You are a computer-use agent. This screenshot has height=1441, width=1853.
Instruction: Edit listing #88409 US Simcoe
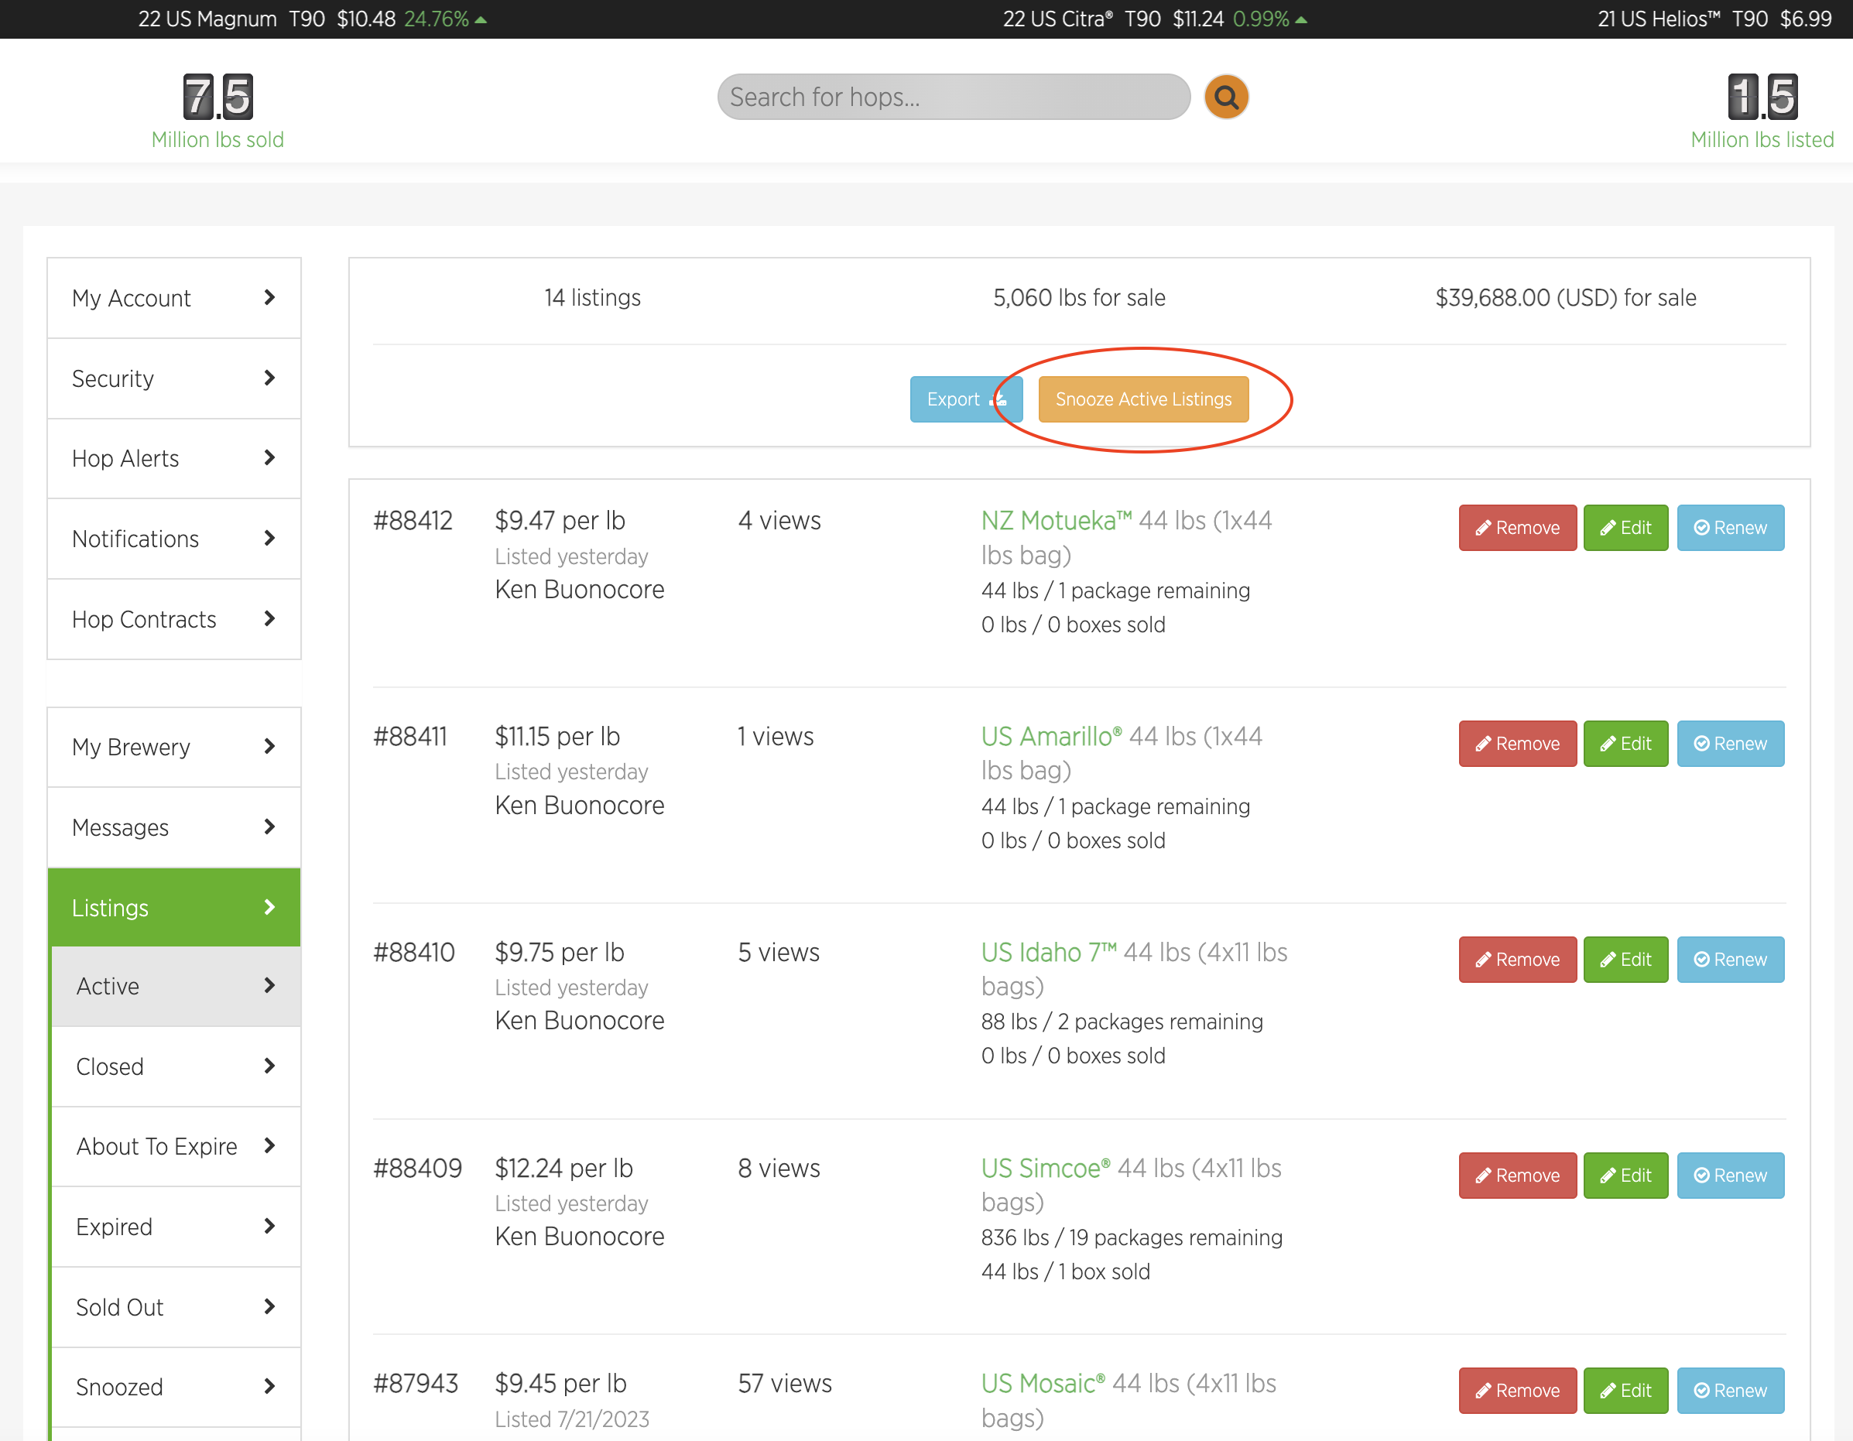pos(1625,1176)
